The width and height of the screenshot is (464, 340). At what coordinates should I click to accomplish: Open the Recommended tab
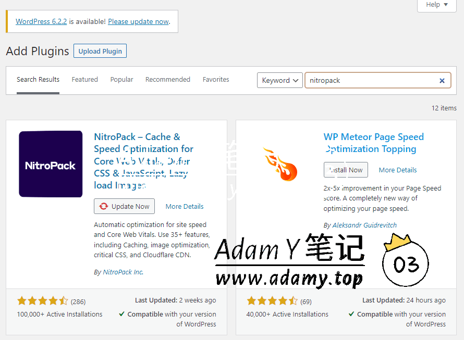coord(167,80)
